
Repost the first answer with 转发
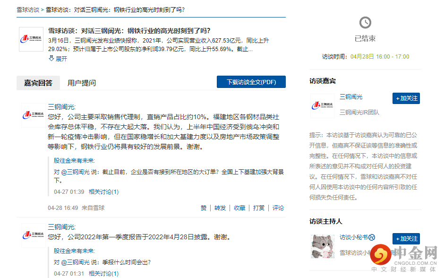220,208
